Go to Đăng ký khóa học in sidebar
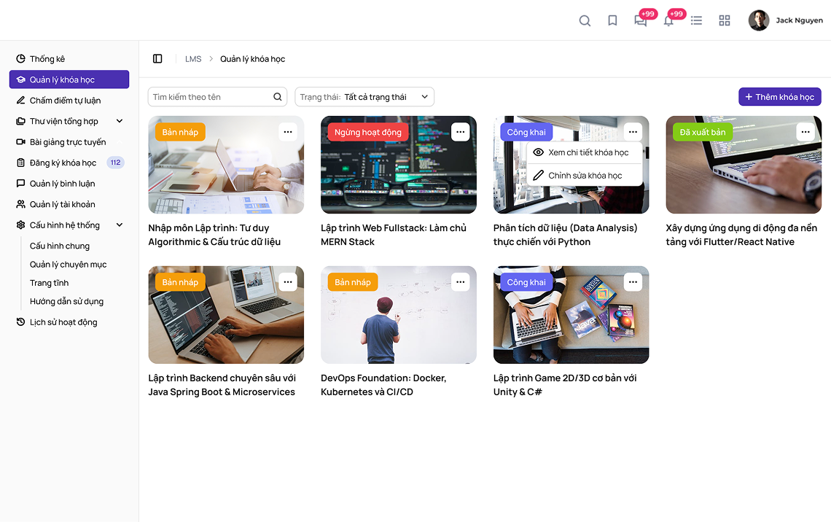The image size is (831, 522). pyautogui.click(x=63, y=163)
